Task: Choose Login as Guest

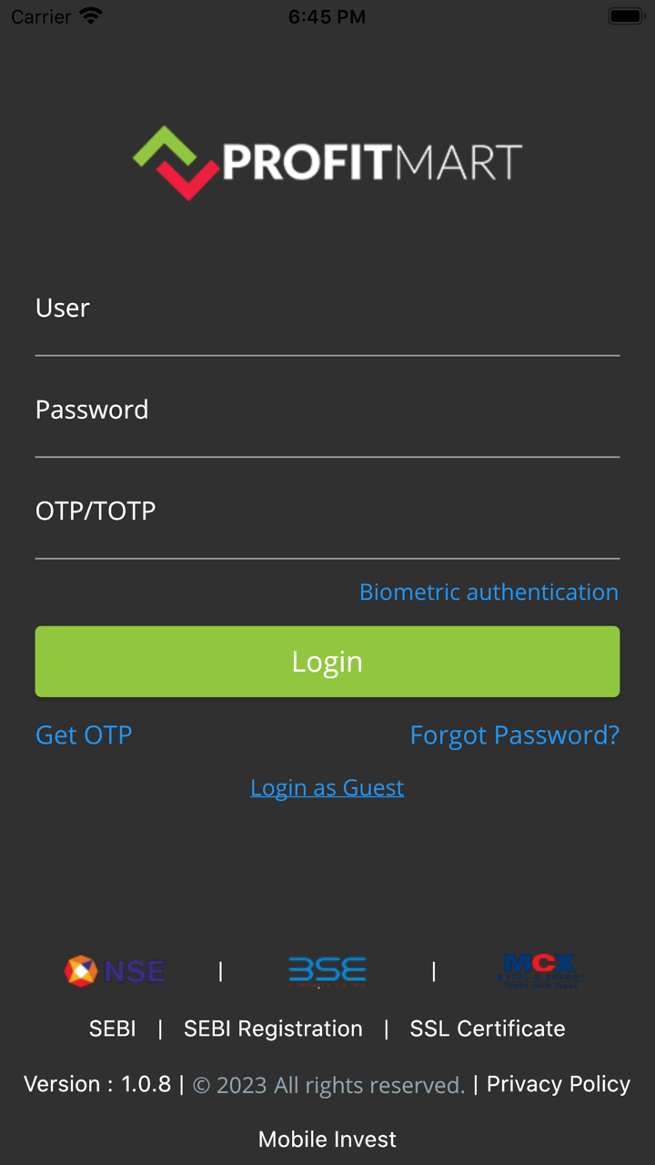Action: pyautogui.click(x=327, y=787)
